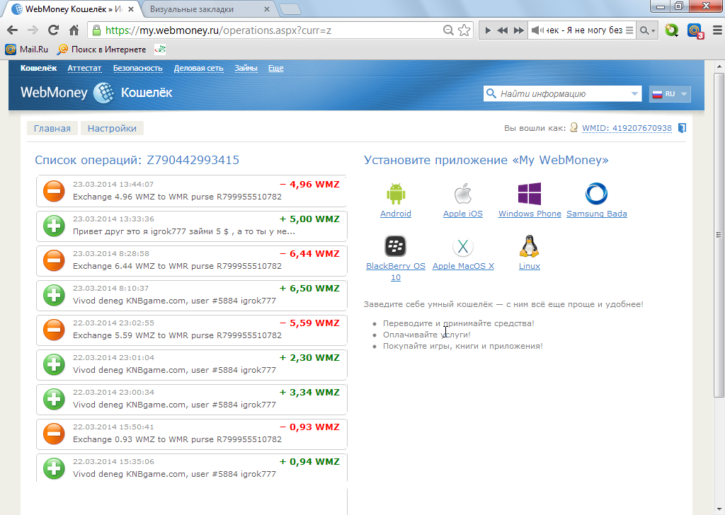Click the Android app icon

click(396, 194)
